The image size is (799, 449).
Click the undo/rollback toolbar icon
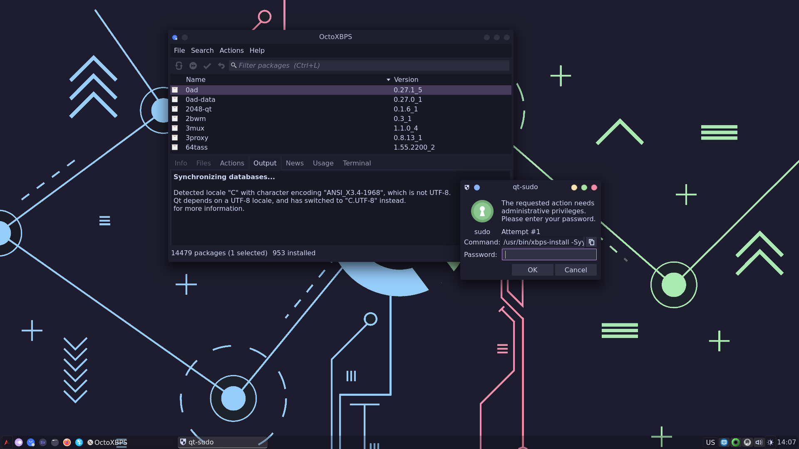point(221,66)
